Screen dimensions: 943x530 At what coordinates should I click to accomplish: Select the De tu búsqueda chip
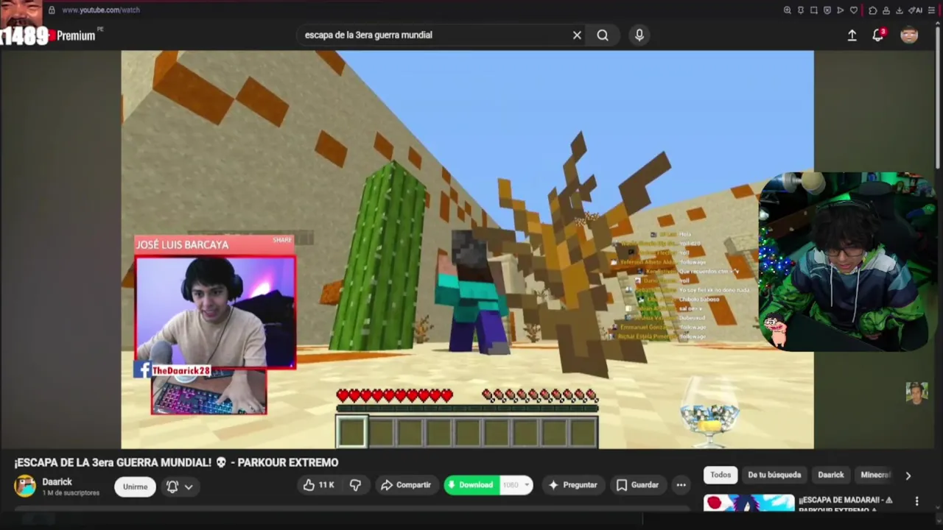[774, 475]
